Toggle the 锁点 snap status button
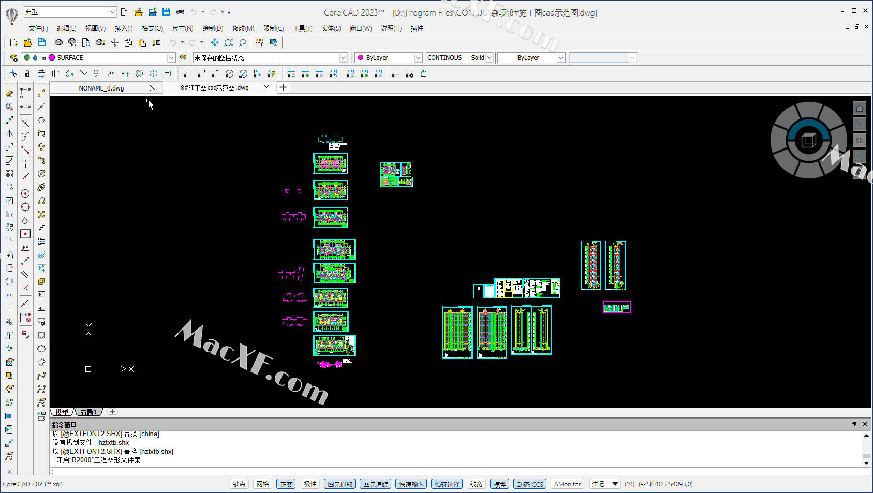This screenshot has height=493, width=873. point(239,484)
